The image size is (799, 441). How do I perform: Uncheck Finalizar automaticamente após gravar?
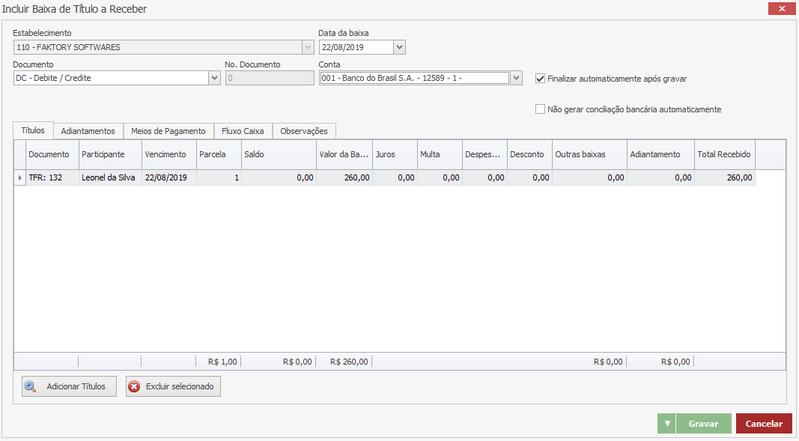(541, 78)
